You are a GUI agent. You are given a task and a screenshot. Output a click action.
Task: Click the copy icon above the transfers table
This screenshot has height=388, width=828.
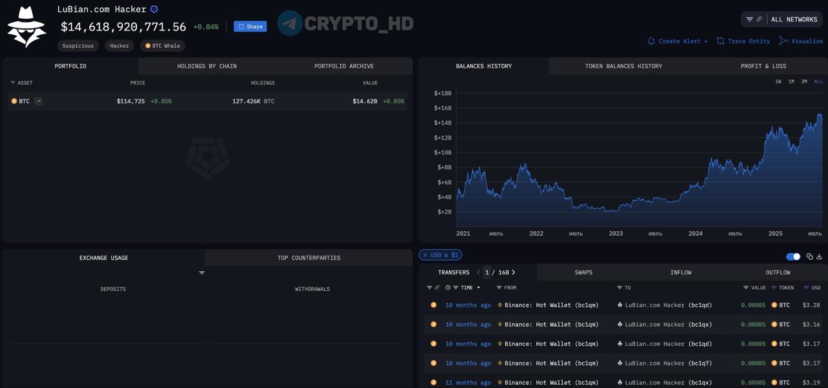[809, 256]
